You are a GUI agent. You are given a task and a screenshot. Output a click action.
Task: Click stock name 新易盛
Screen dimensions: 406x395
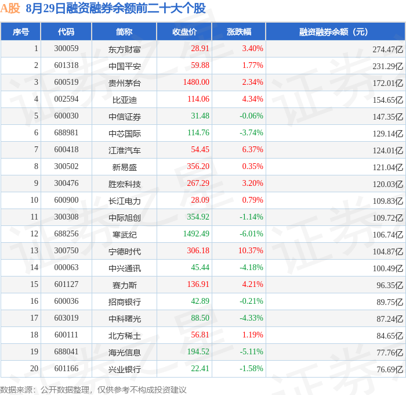click(x=125, y=167)
